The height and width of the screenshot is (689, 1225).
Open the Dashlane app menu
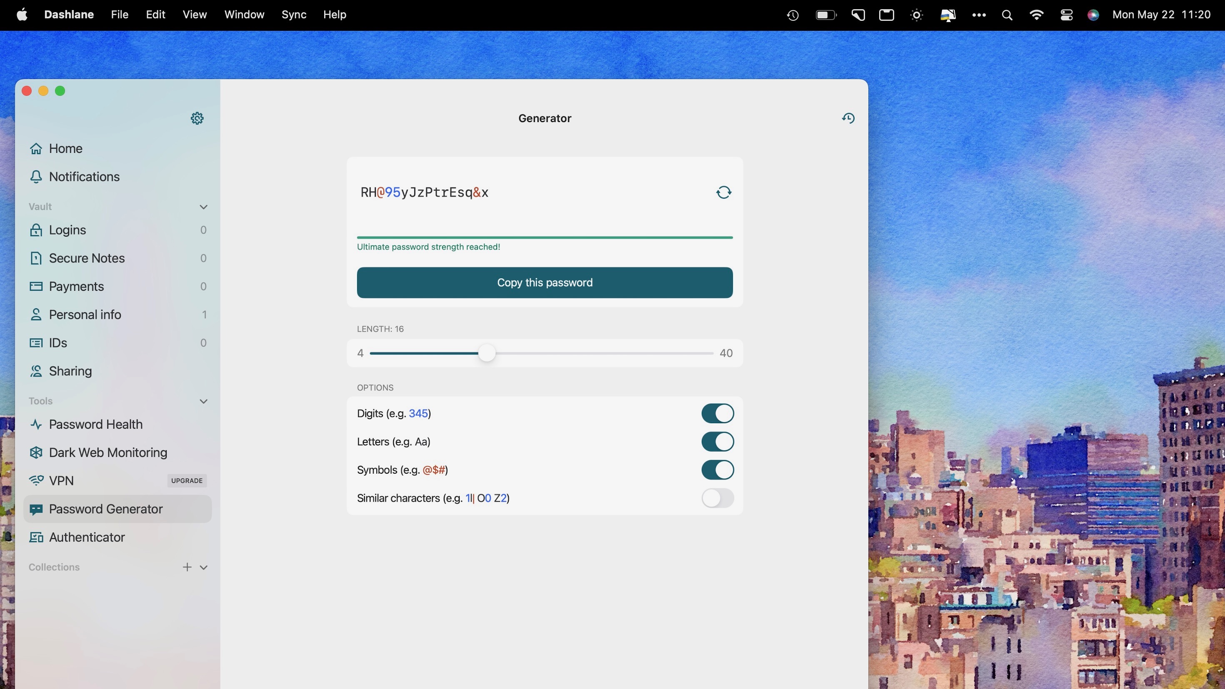pyautogui.click(x=68, y=15)
